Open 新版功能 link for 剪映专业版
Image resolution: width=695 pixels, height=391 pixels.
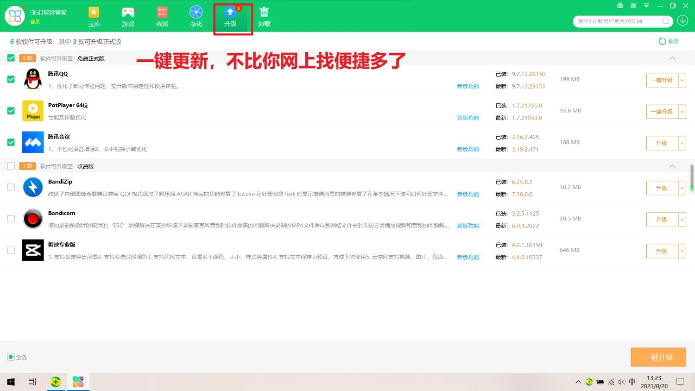(468, 257)
